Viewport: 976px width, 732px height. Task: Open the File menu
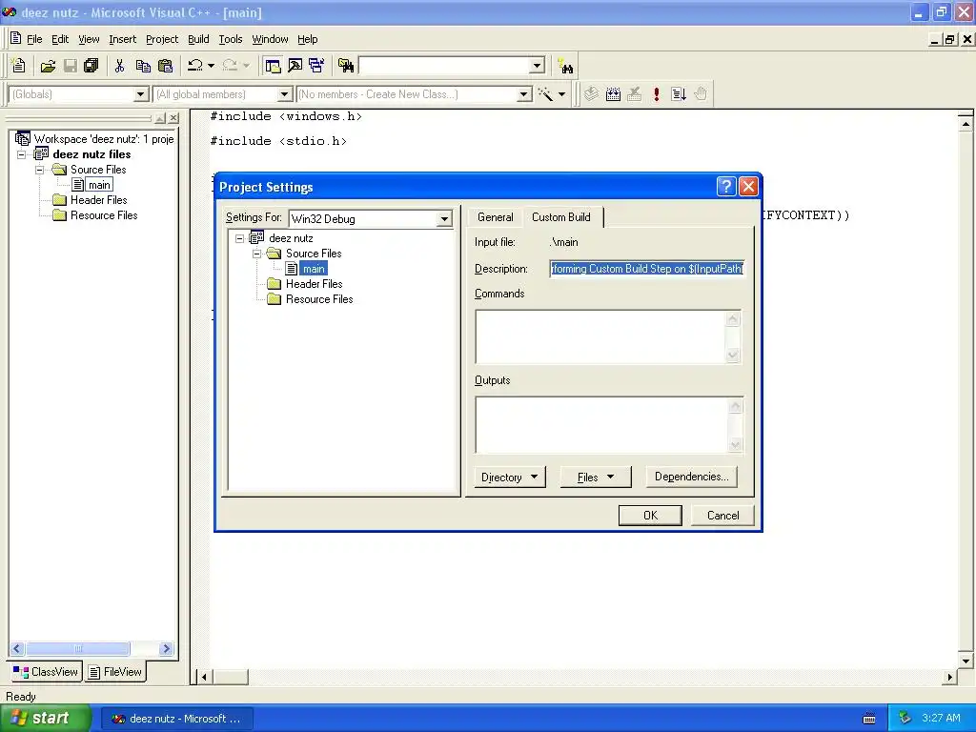click(34, 39)
